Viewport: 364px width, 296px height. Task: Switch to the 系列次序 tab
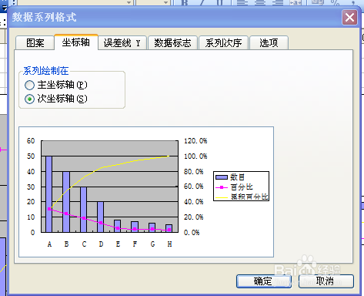pos(223,42)
